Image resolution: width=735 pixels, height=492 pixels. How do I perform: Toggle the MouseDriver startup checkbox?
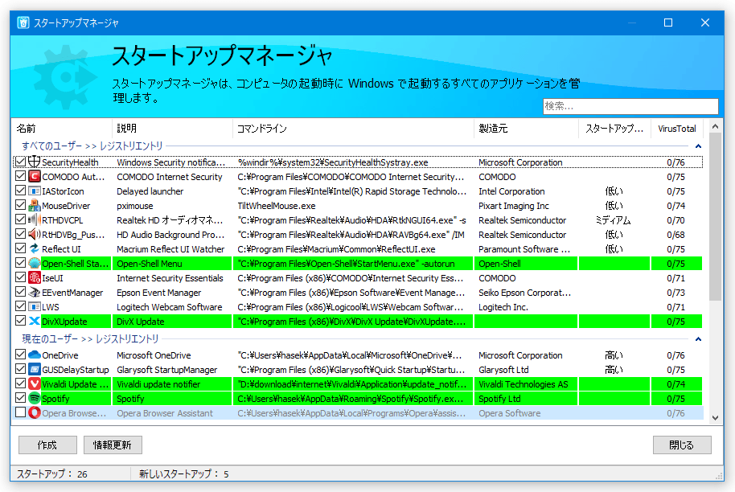pyautogui.click(x=20, y=205)
